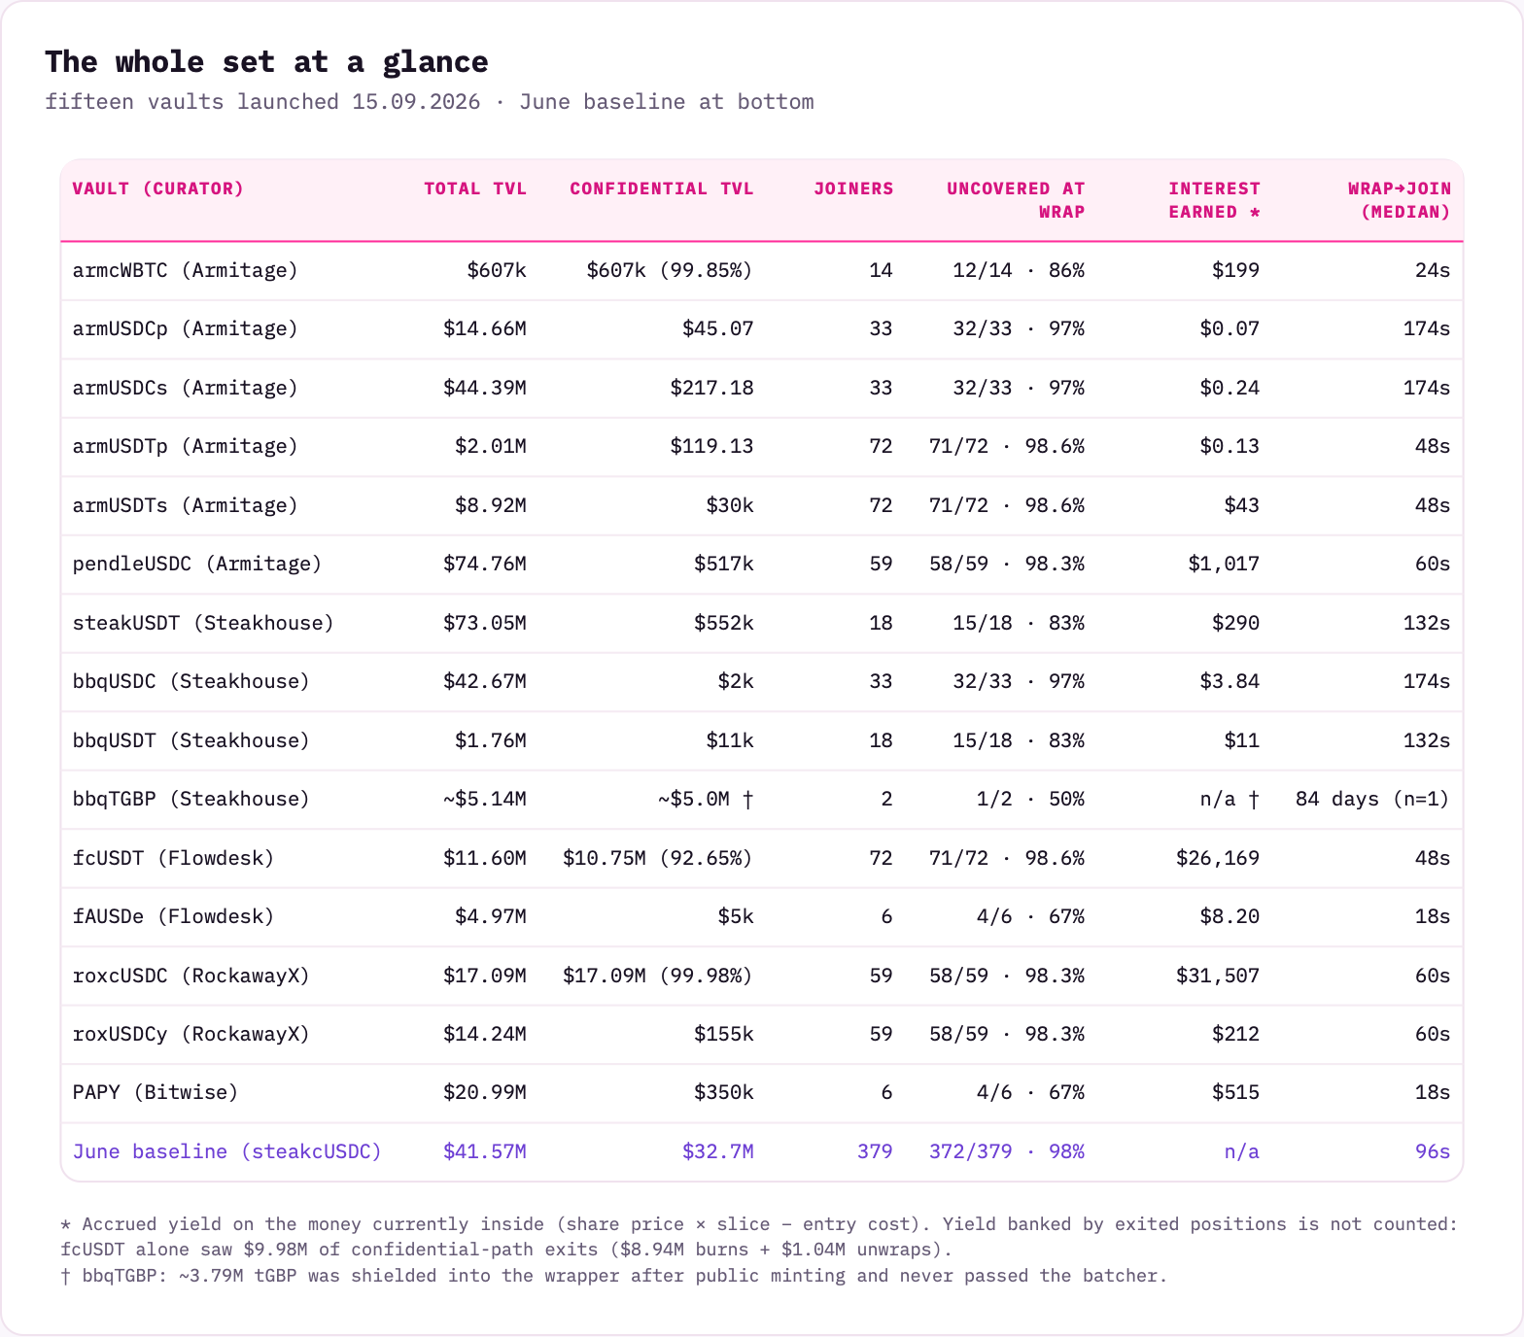The height and width of the screenshot is (1337, 1524).
Task: Click the "TOTAL TVL" column header
Action: (475, 189)
